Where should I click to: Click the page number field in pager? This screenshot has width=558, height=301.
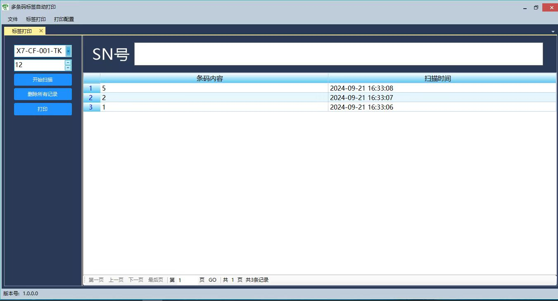[x=187, y=280]
